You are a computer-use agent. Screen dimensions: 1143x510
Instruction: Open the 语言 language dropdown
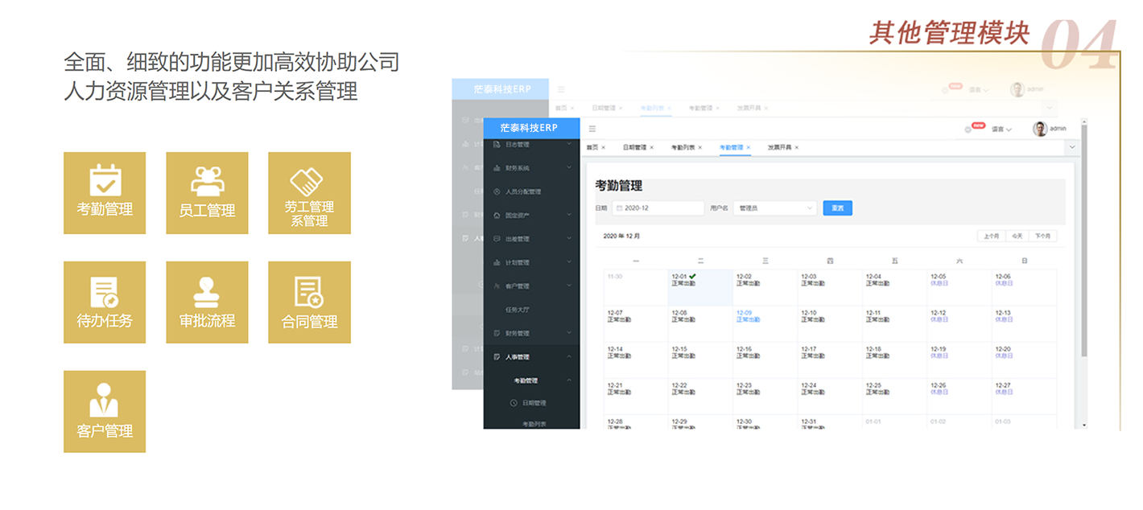click(x=1001, y=129)
